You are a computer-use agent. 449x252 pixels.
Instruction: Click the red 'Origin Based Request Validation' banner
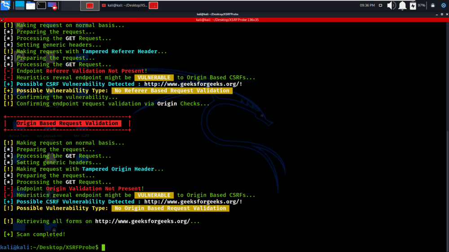[x=68, y=123]
